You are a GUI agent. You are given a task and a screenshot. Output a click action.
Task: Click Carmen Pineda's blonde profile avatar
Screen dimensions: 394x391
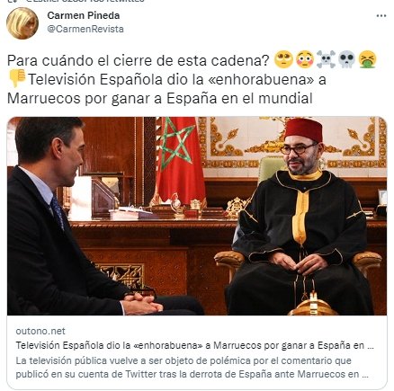(22, 23)
